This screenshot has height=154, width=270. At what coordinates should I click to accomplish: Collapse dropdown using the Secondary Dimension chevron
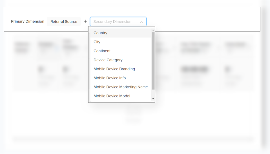pyautogui.click(x=141, y=22)
